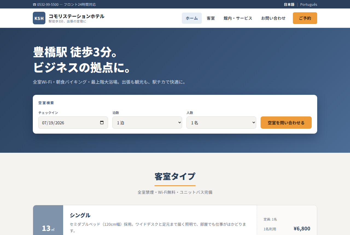
Task: Submit with 空室を問い合わせる button
Action: pyautogui.click(x=286, y=123)
